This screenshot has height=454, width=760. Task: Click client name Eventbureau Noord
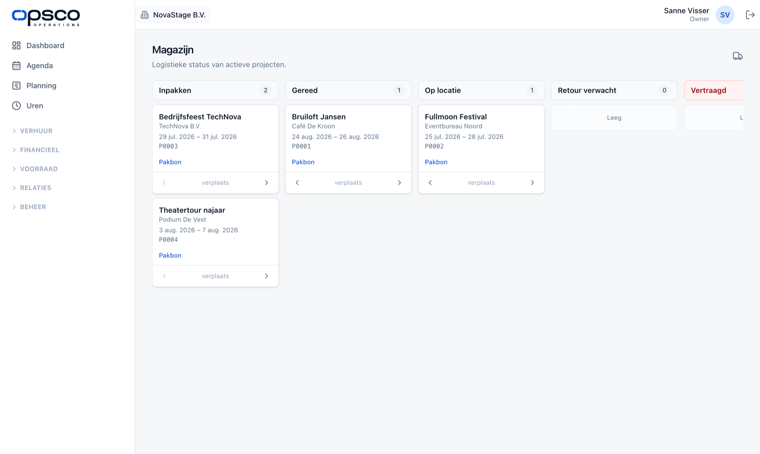tap(453, 126)
